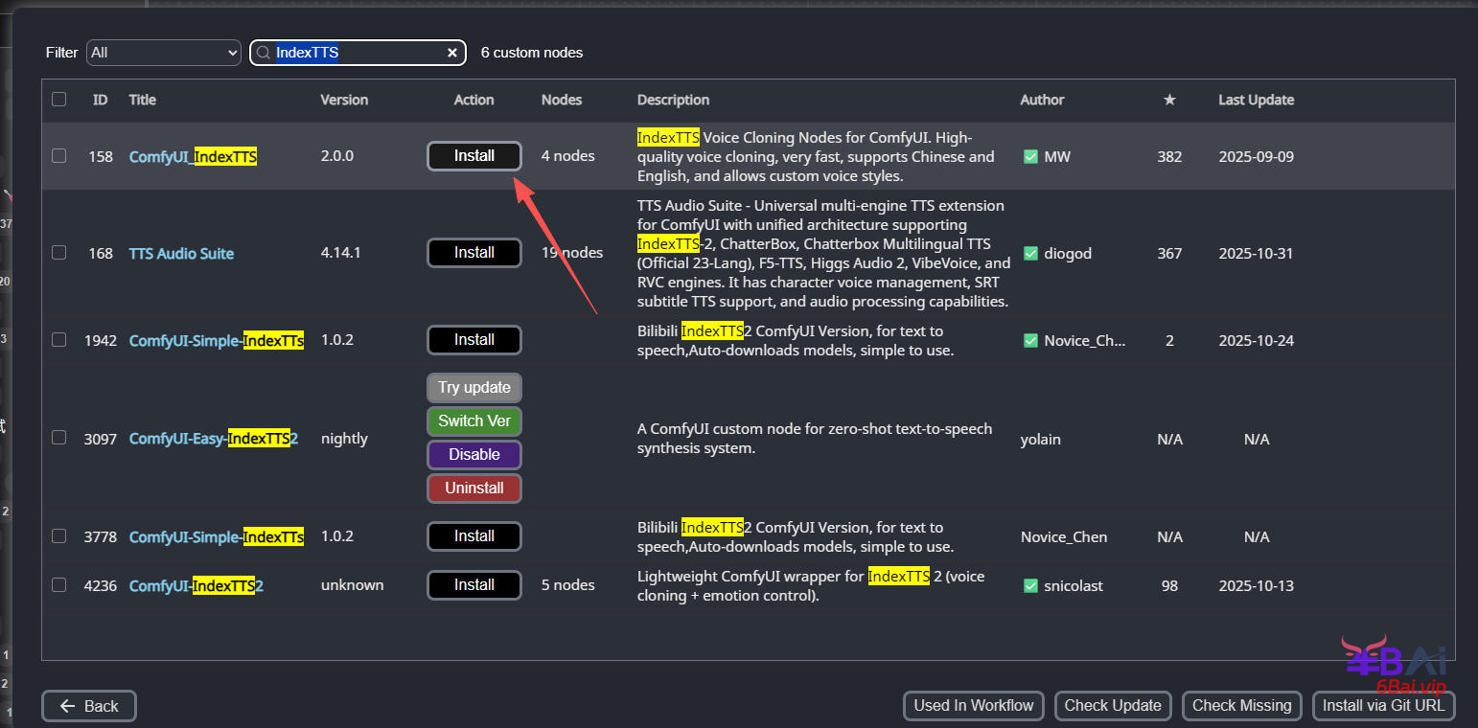Sort by the Last Update column
1478x728 pixels.
coord(1256,100)
